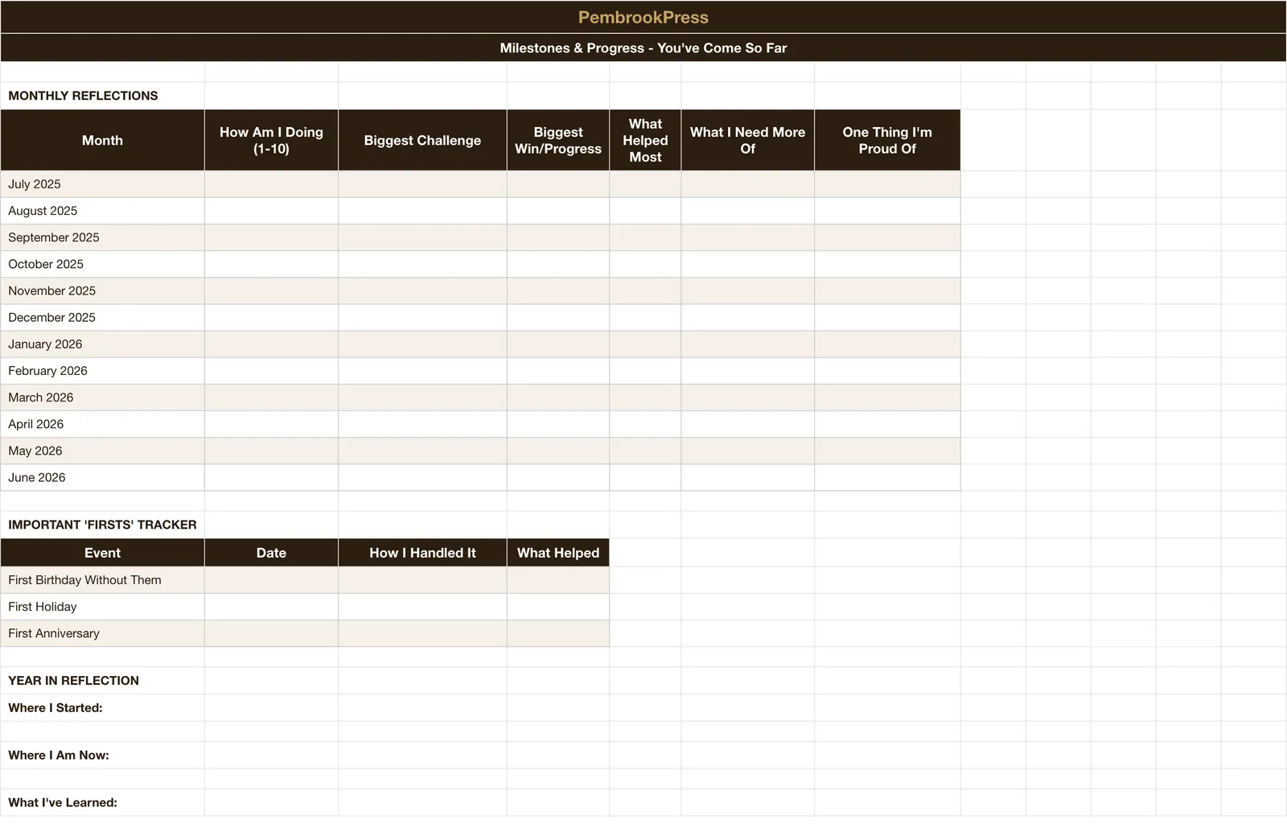Select the rating cell for August 2025

(271, 211)
